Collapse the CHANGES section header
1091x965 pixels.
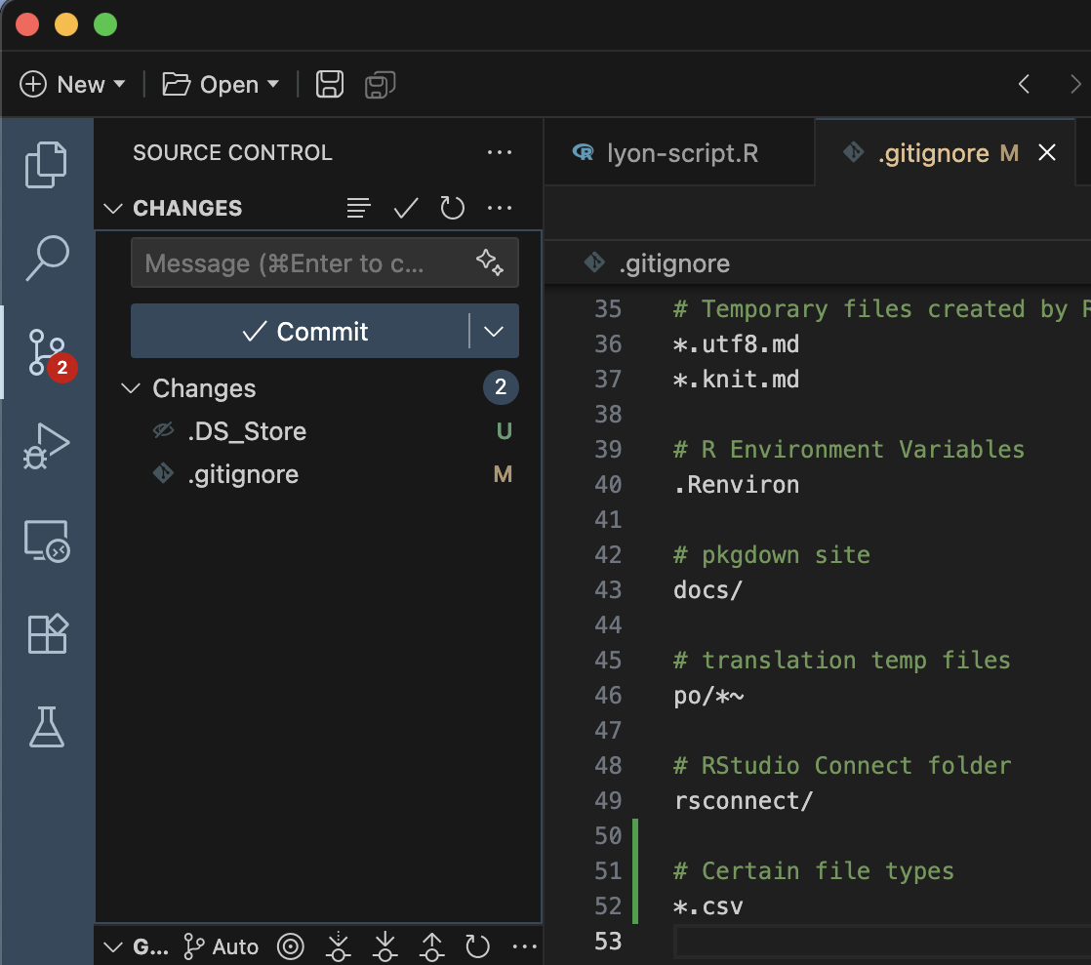coord(112,208)
